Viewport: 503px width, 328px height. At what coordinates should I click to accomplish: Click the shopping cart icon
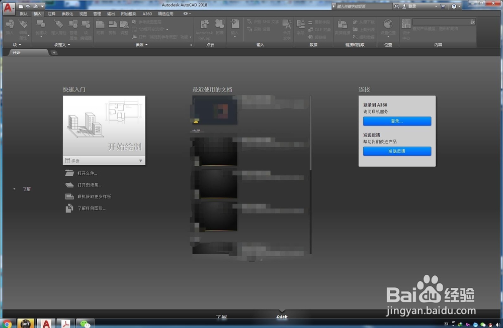(x=443, y=6)
